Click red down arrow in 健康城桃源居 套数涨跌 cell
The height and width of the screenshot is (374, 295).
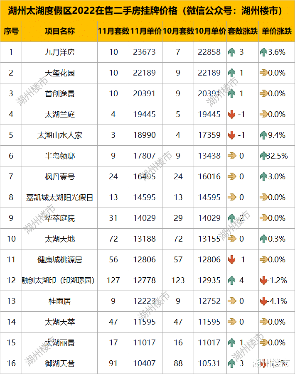(x=231, y=259)
